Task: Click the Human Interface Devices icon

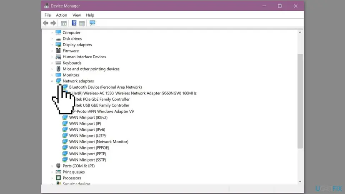Action: pos(58,57)
